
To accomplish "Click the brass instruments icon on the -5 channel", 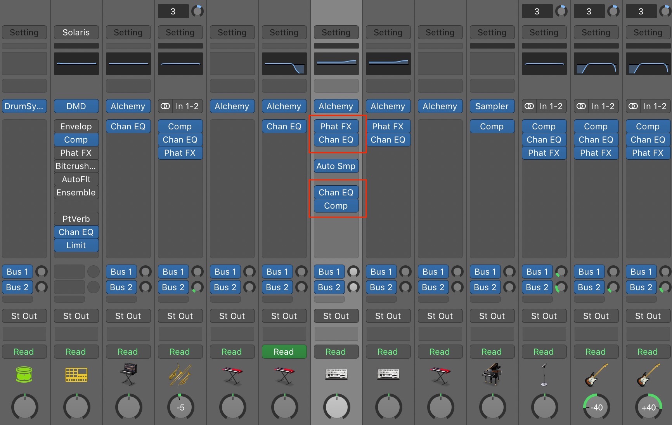I will click(x=180, y=374).
